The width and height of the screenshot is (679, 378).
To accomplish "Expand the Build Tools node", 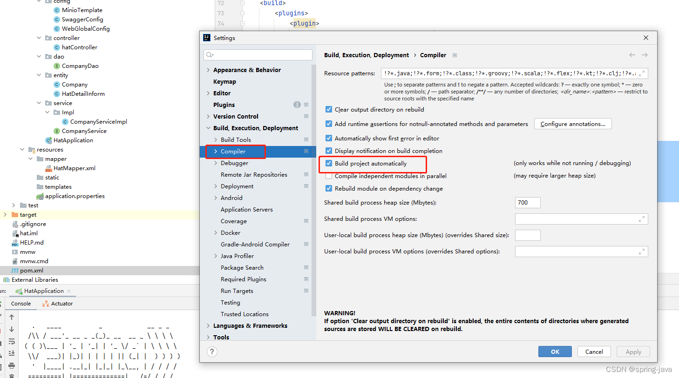I will pyautogui.click(x=215, y=139).
